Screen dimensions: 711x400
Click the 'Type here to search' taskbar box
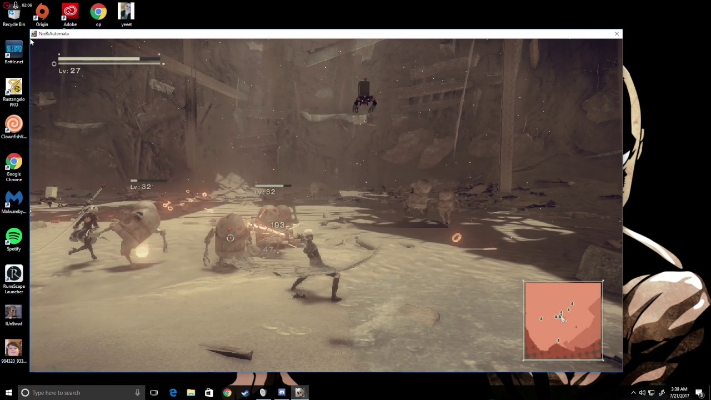point(81,393)
